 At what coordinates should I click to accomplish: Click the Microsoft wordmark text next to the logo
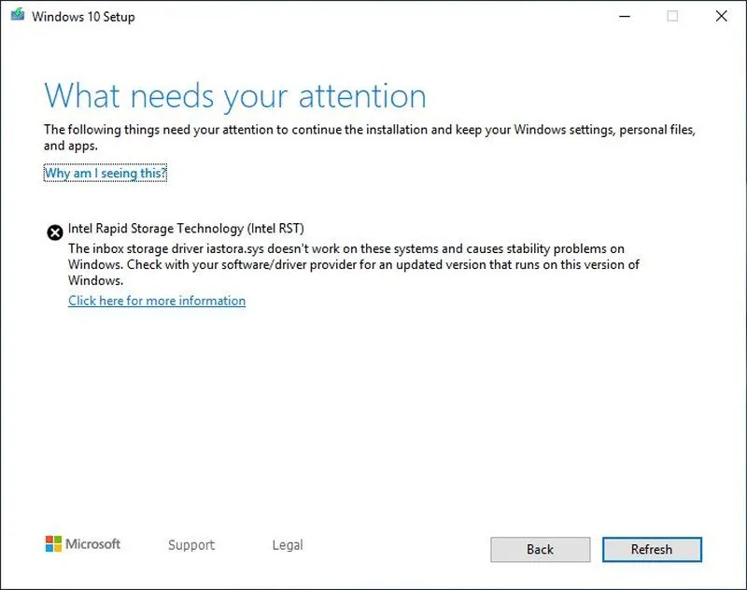(92, 544)
